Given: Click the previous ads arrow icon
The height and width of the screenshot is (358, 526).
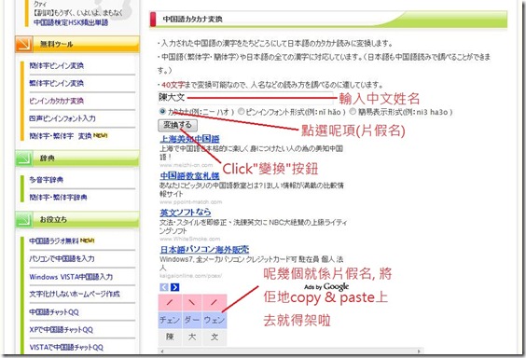Looking at the screenshot, I should [164, 287].
